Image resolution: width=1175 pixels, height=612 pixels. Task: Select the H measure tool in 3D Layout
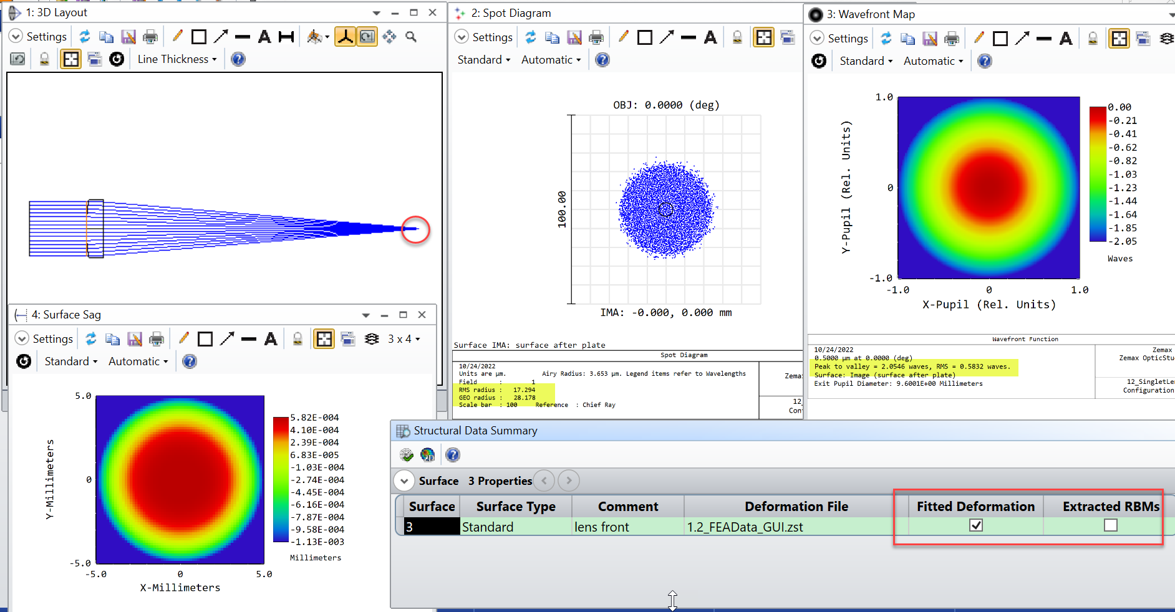tap(286, 37)
